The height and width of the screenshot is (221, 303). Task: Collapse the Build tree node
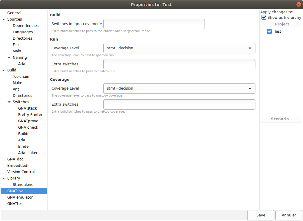(x=3, y=70)
